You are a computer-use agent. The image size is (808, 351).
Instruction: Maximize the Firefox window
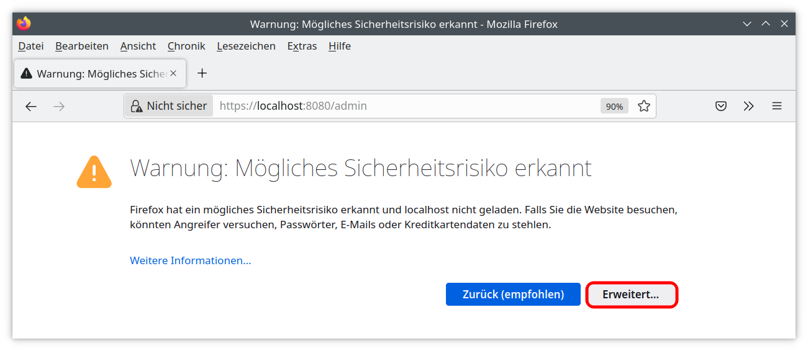pyautogui.click(x=766, y=24)
